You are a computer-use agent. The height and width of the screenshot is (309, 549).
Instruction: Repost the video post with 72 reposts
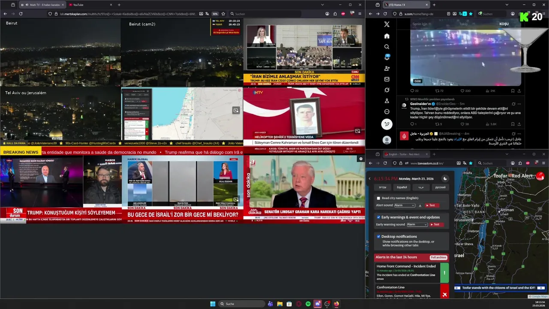click(440, 91)
